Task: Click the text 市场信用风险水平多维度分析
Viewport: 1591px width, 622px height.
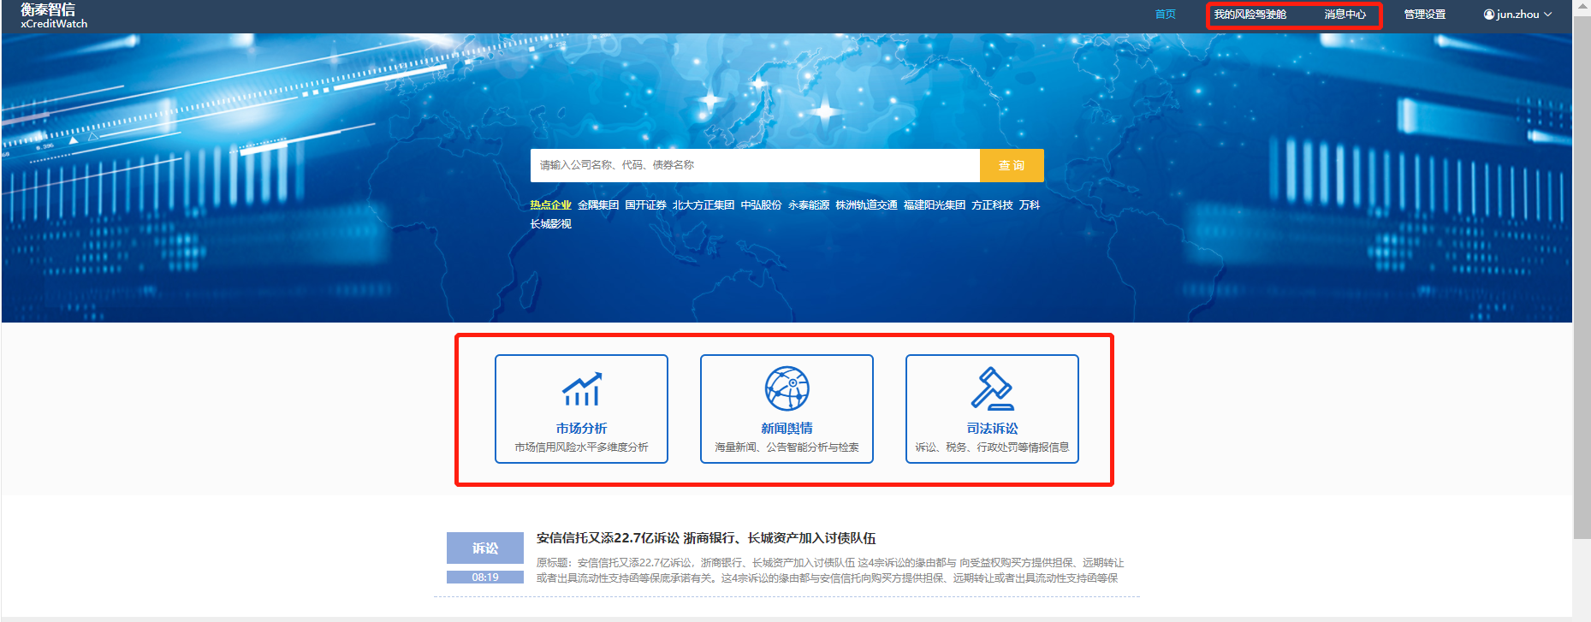Action: coord(581,447)
